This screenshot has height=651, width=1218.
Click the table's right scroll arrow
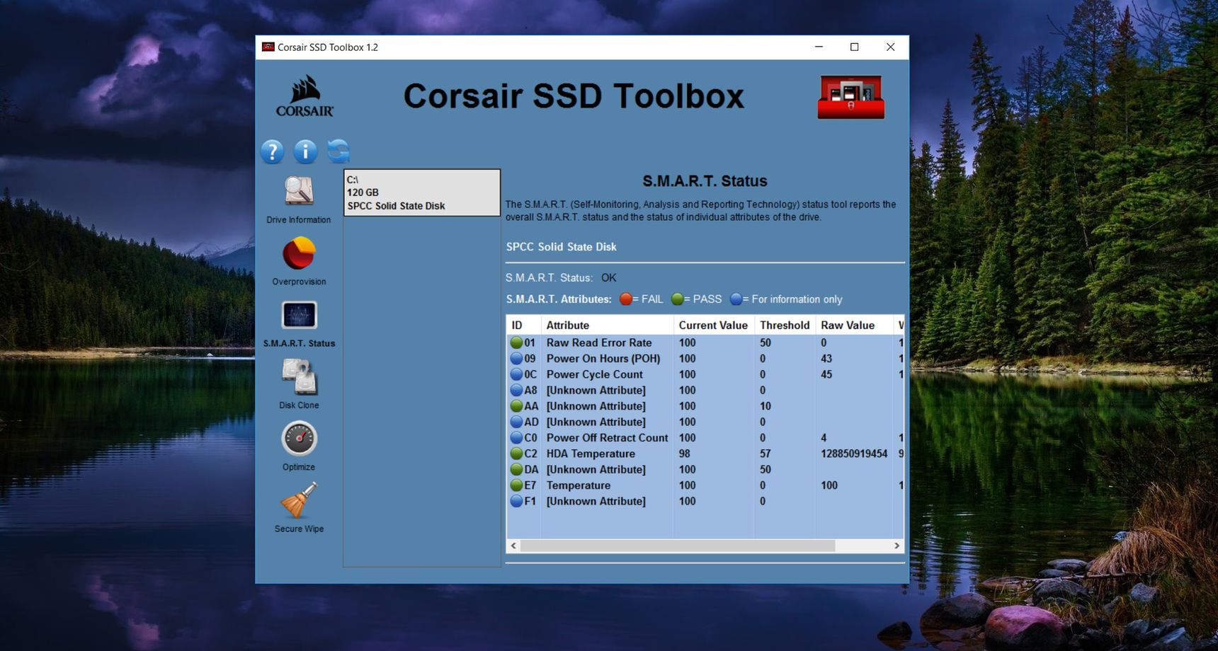[897, 546]
